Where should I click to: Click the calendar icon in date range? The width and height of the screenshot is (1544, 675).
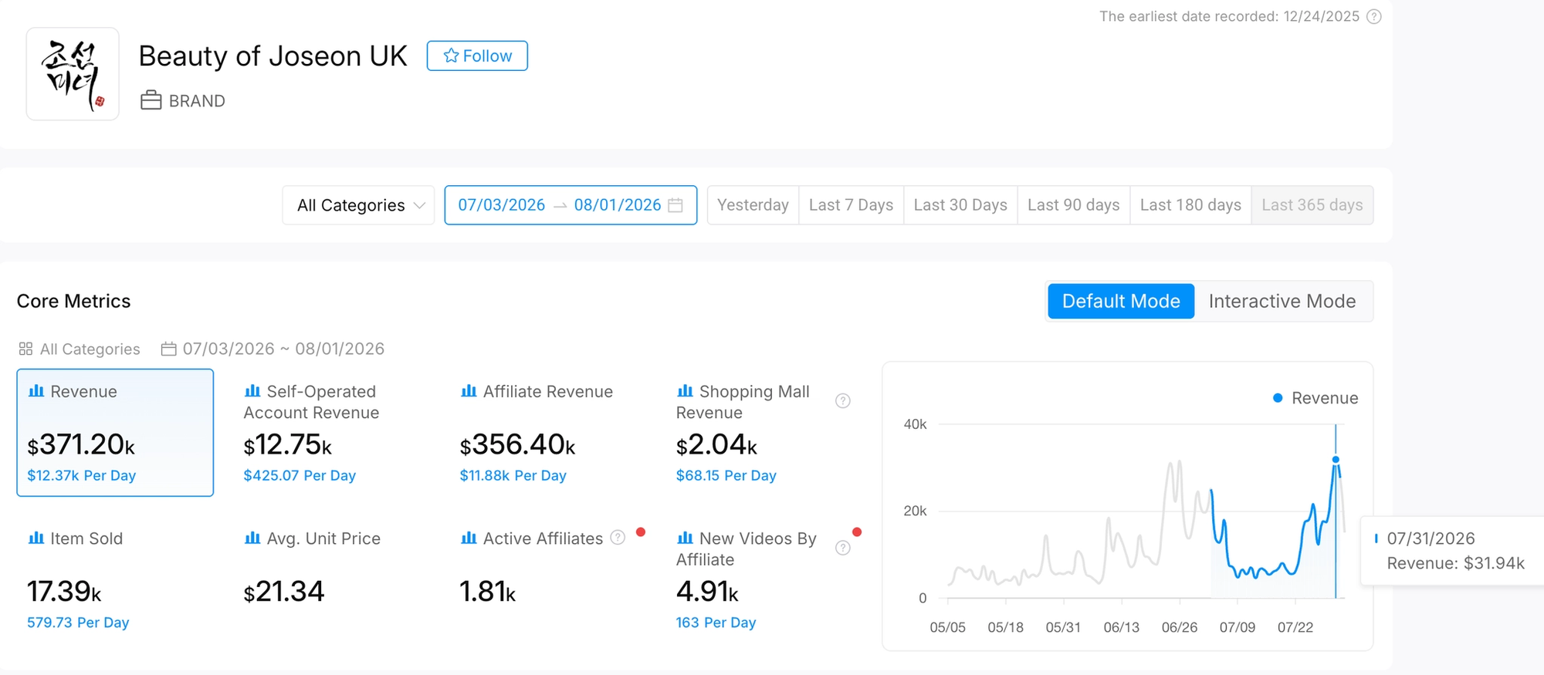click(x=675, y=205)
